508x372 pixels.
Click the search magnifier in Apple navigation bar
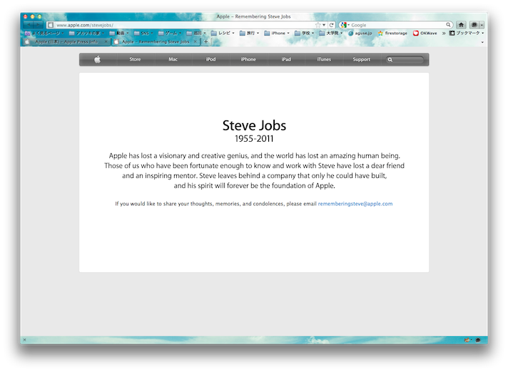point(390,60)
